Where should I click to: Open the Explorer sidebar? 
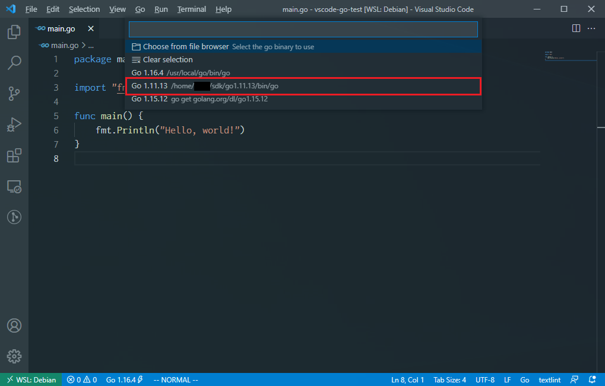[x=14, y=32]
